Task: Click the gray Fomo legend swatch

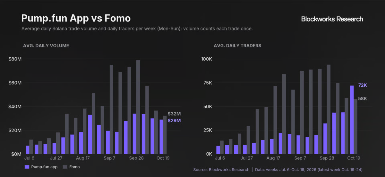Action: [x=65, y=167]
